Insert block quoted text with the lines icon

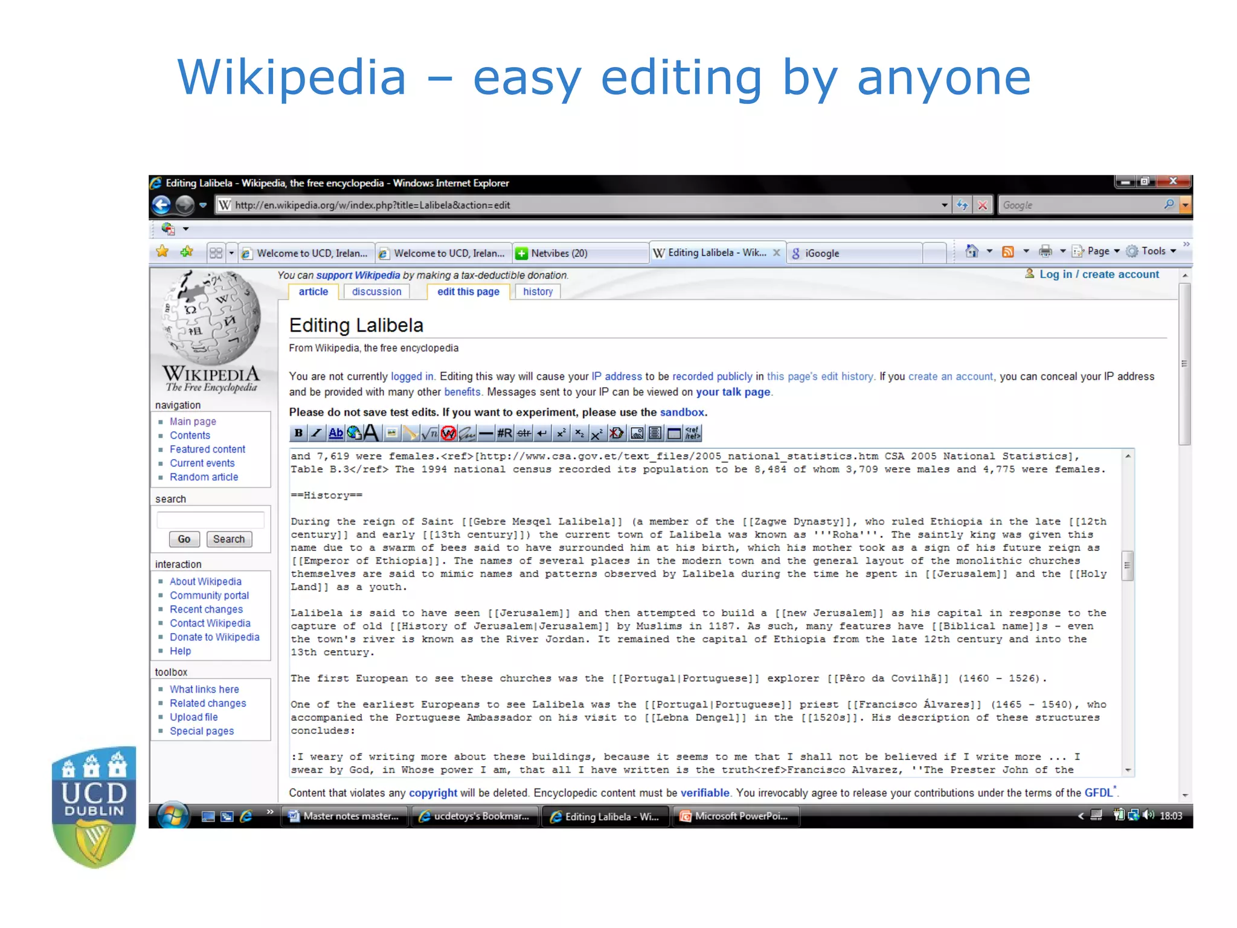[655, 433]
